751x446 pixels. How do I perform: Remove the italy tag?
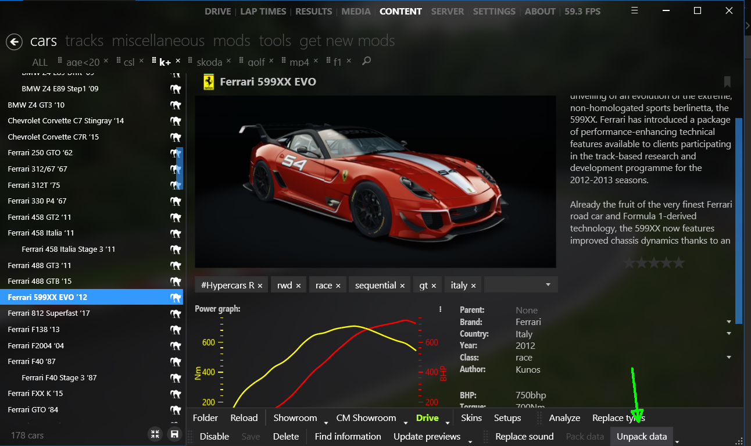coord(473,286)
